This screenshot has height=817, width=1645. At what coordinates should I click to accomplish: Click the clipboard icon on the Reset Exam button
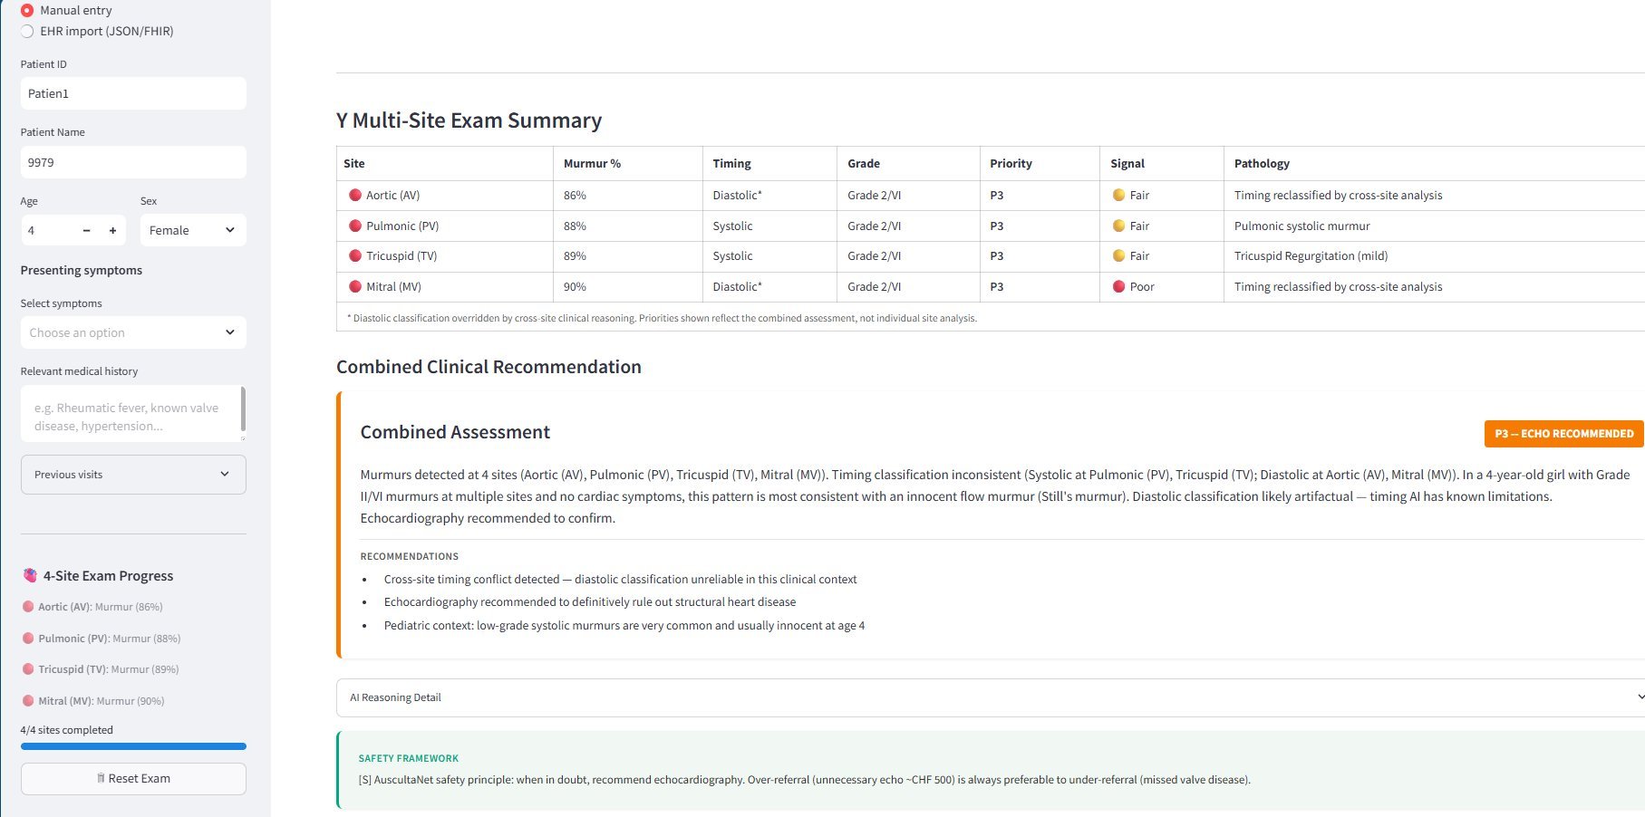tap(102, 778)
